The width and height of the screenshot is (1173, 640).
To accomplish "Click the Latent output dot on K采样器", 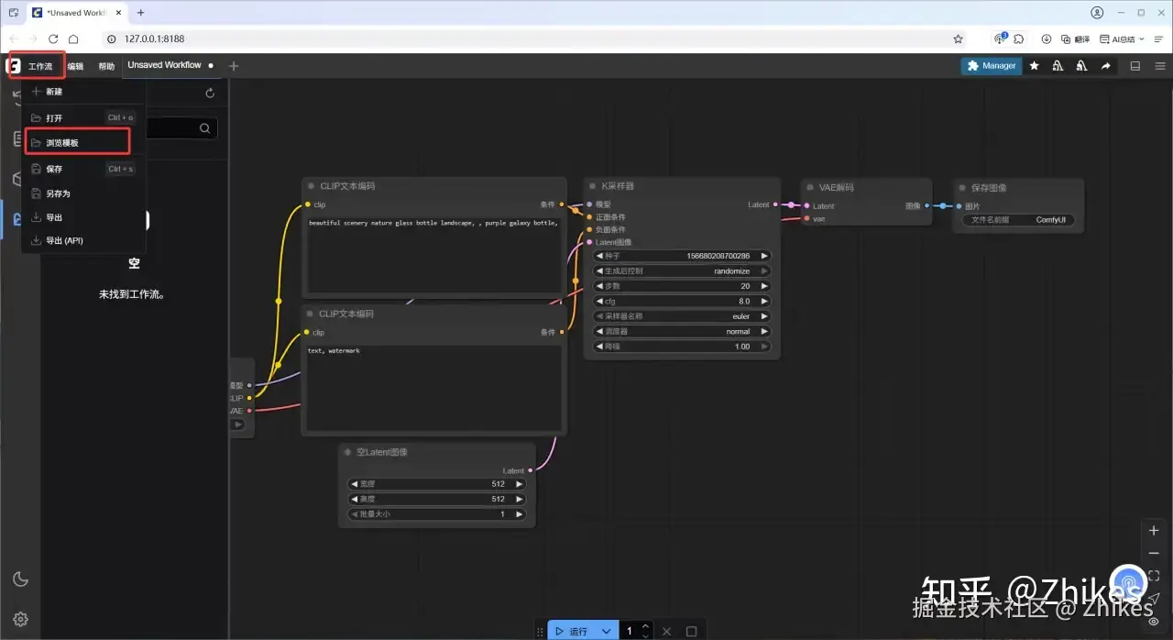I will [x=776, y=204].
